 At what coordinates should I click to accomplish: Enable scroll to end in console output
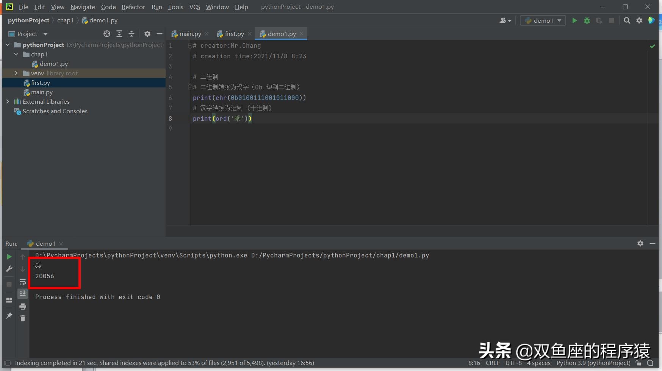(23, 294)
